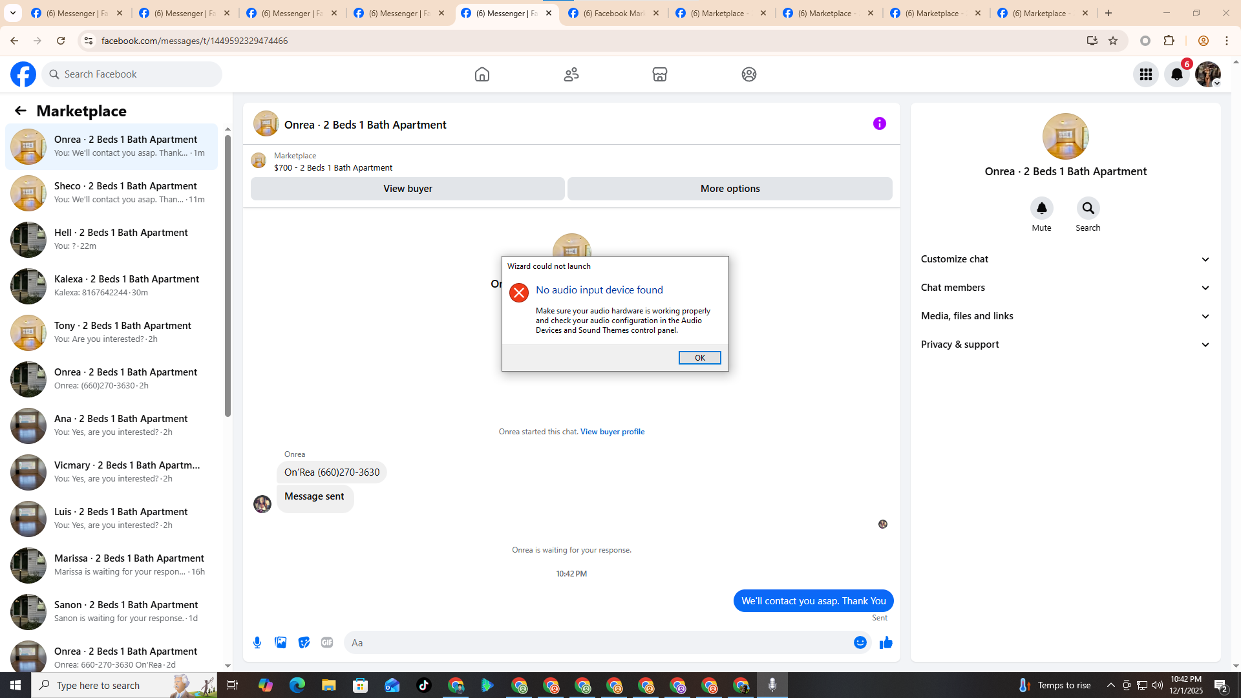Open Task View from the taskbar
This screenshot has width=1241, height=698.
[233, 685]
